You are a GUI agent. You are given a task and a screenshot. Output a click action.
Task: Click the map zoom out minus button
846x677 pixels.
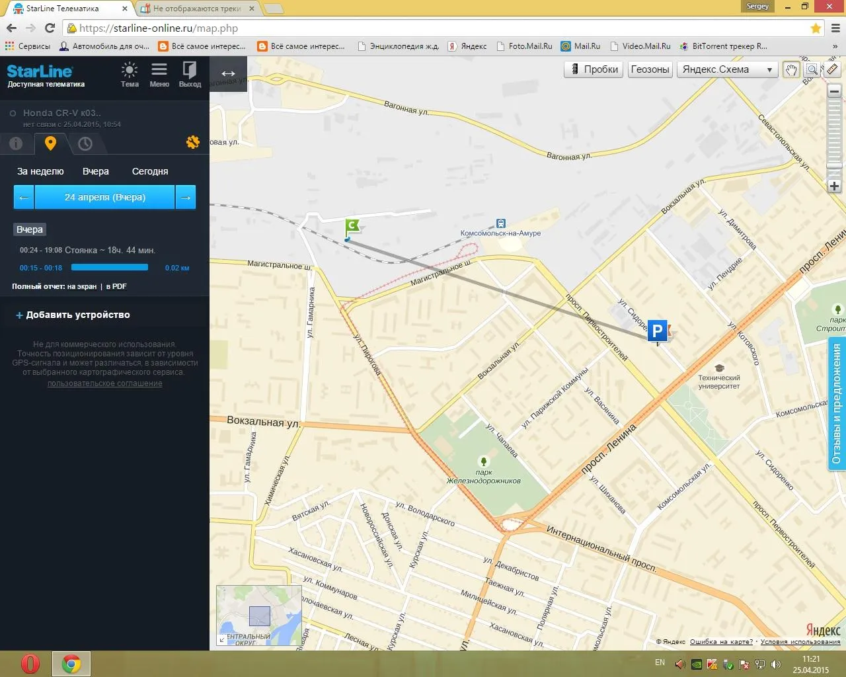coord(834,92)
